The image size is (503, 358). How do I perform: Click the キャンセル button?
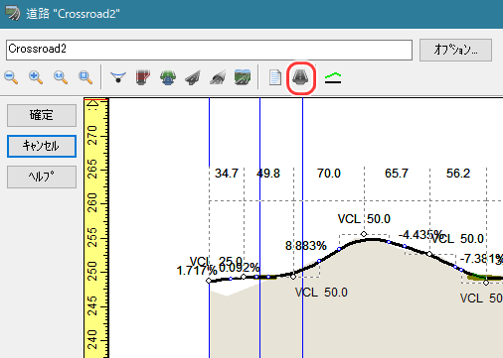click(42, 146)
